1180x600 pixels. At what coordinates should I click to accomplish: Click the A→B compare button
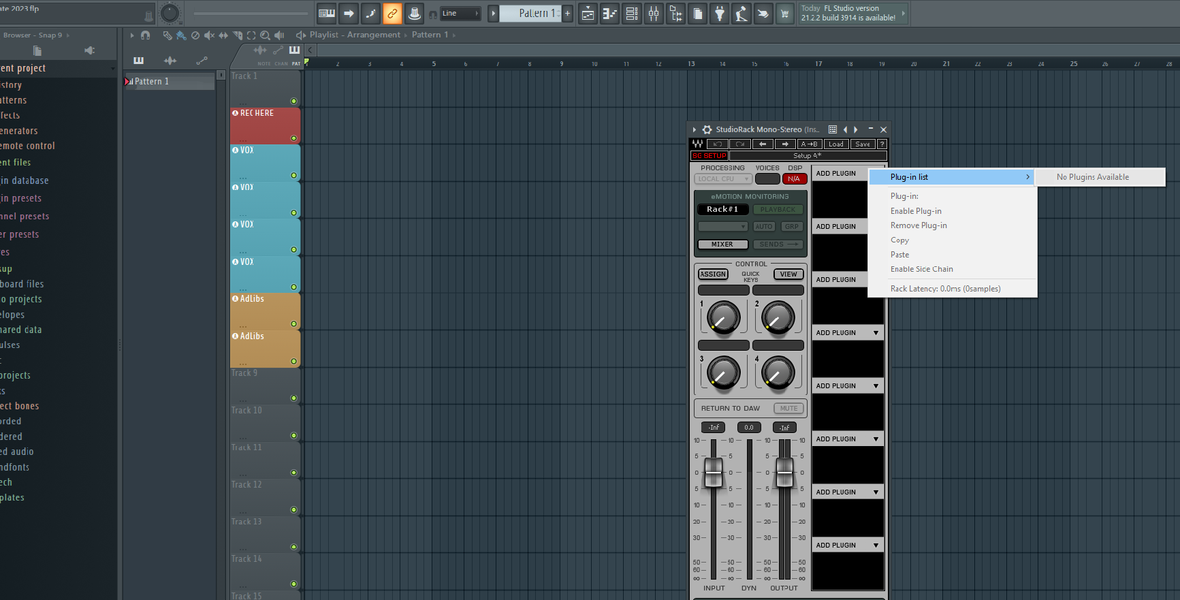809,144
